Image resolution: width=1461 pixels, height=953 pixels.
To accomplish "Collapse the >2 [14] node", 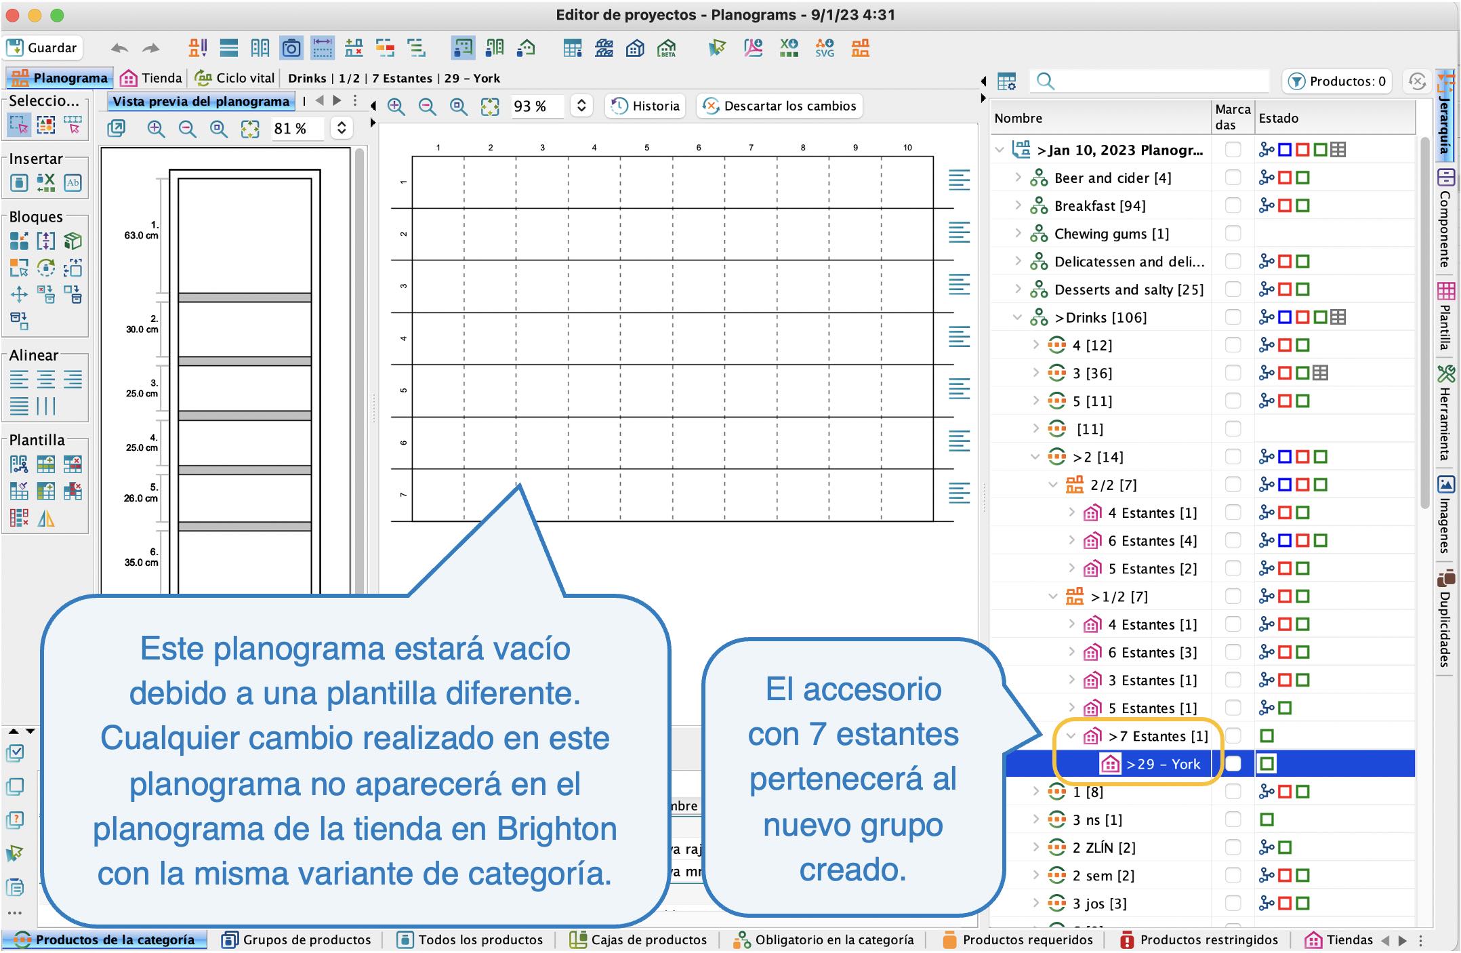I will [x=1035, y=457].
